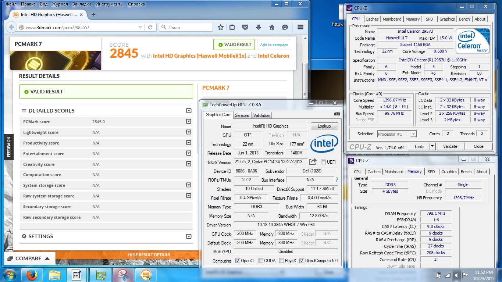502x282 pixels.
Task: Show bookmarks list icon in Firefox toolbar
Action: pos(232,27)
